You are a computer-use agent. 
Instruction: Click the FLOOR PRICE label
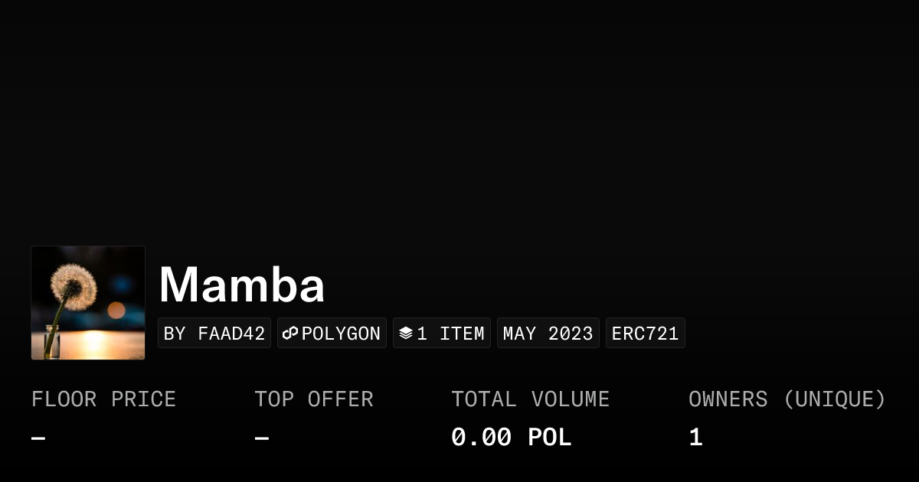click(103, 399)
